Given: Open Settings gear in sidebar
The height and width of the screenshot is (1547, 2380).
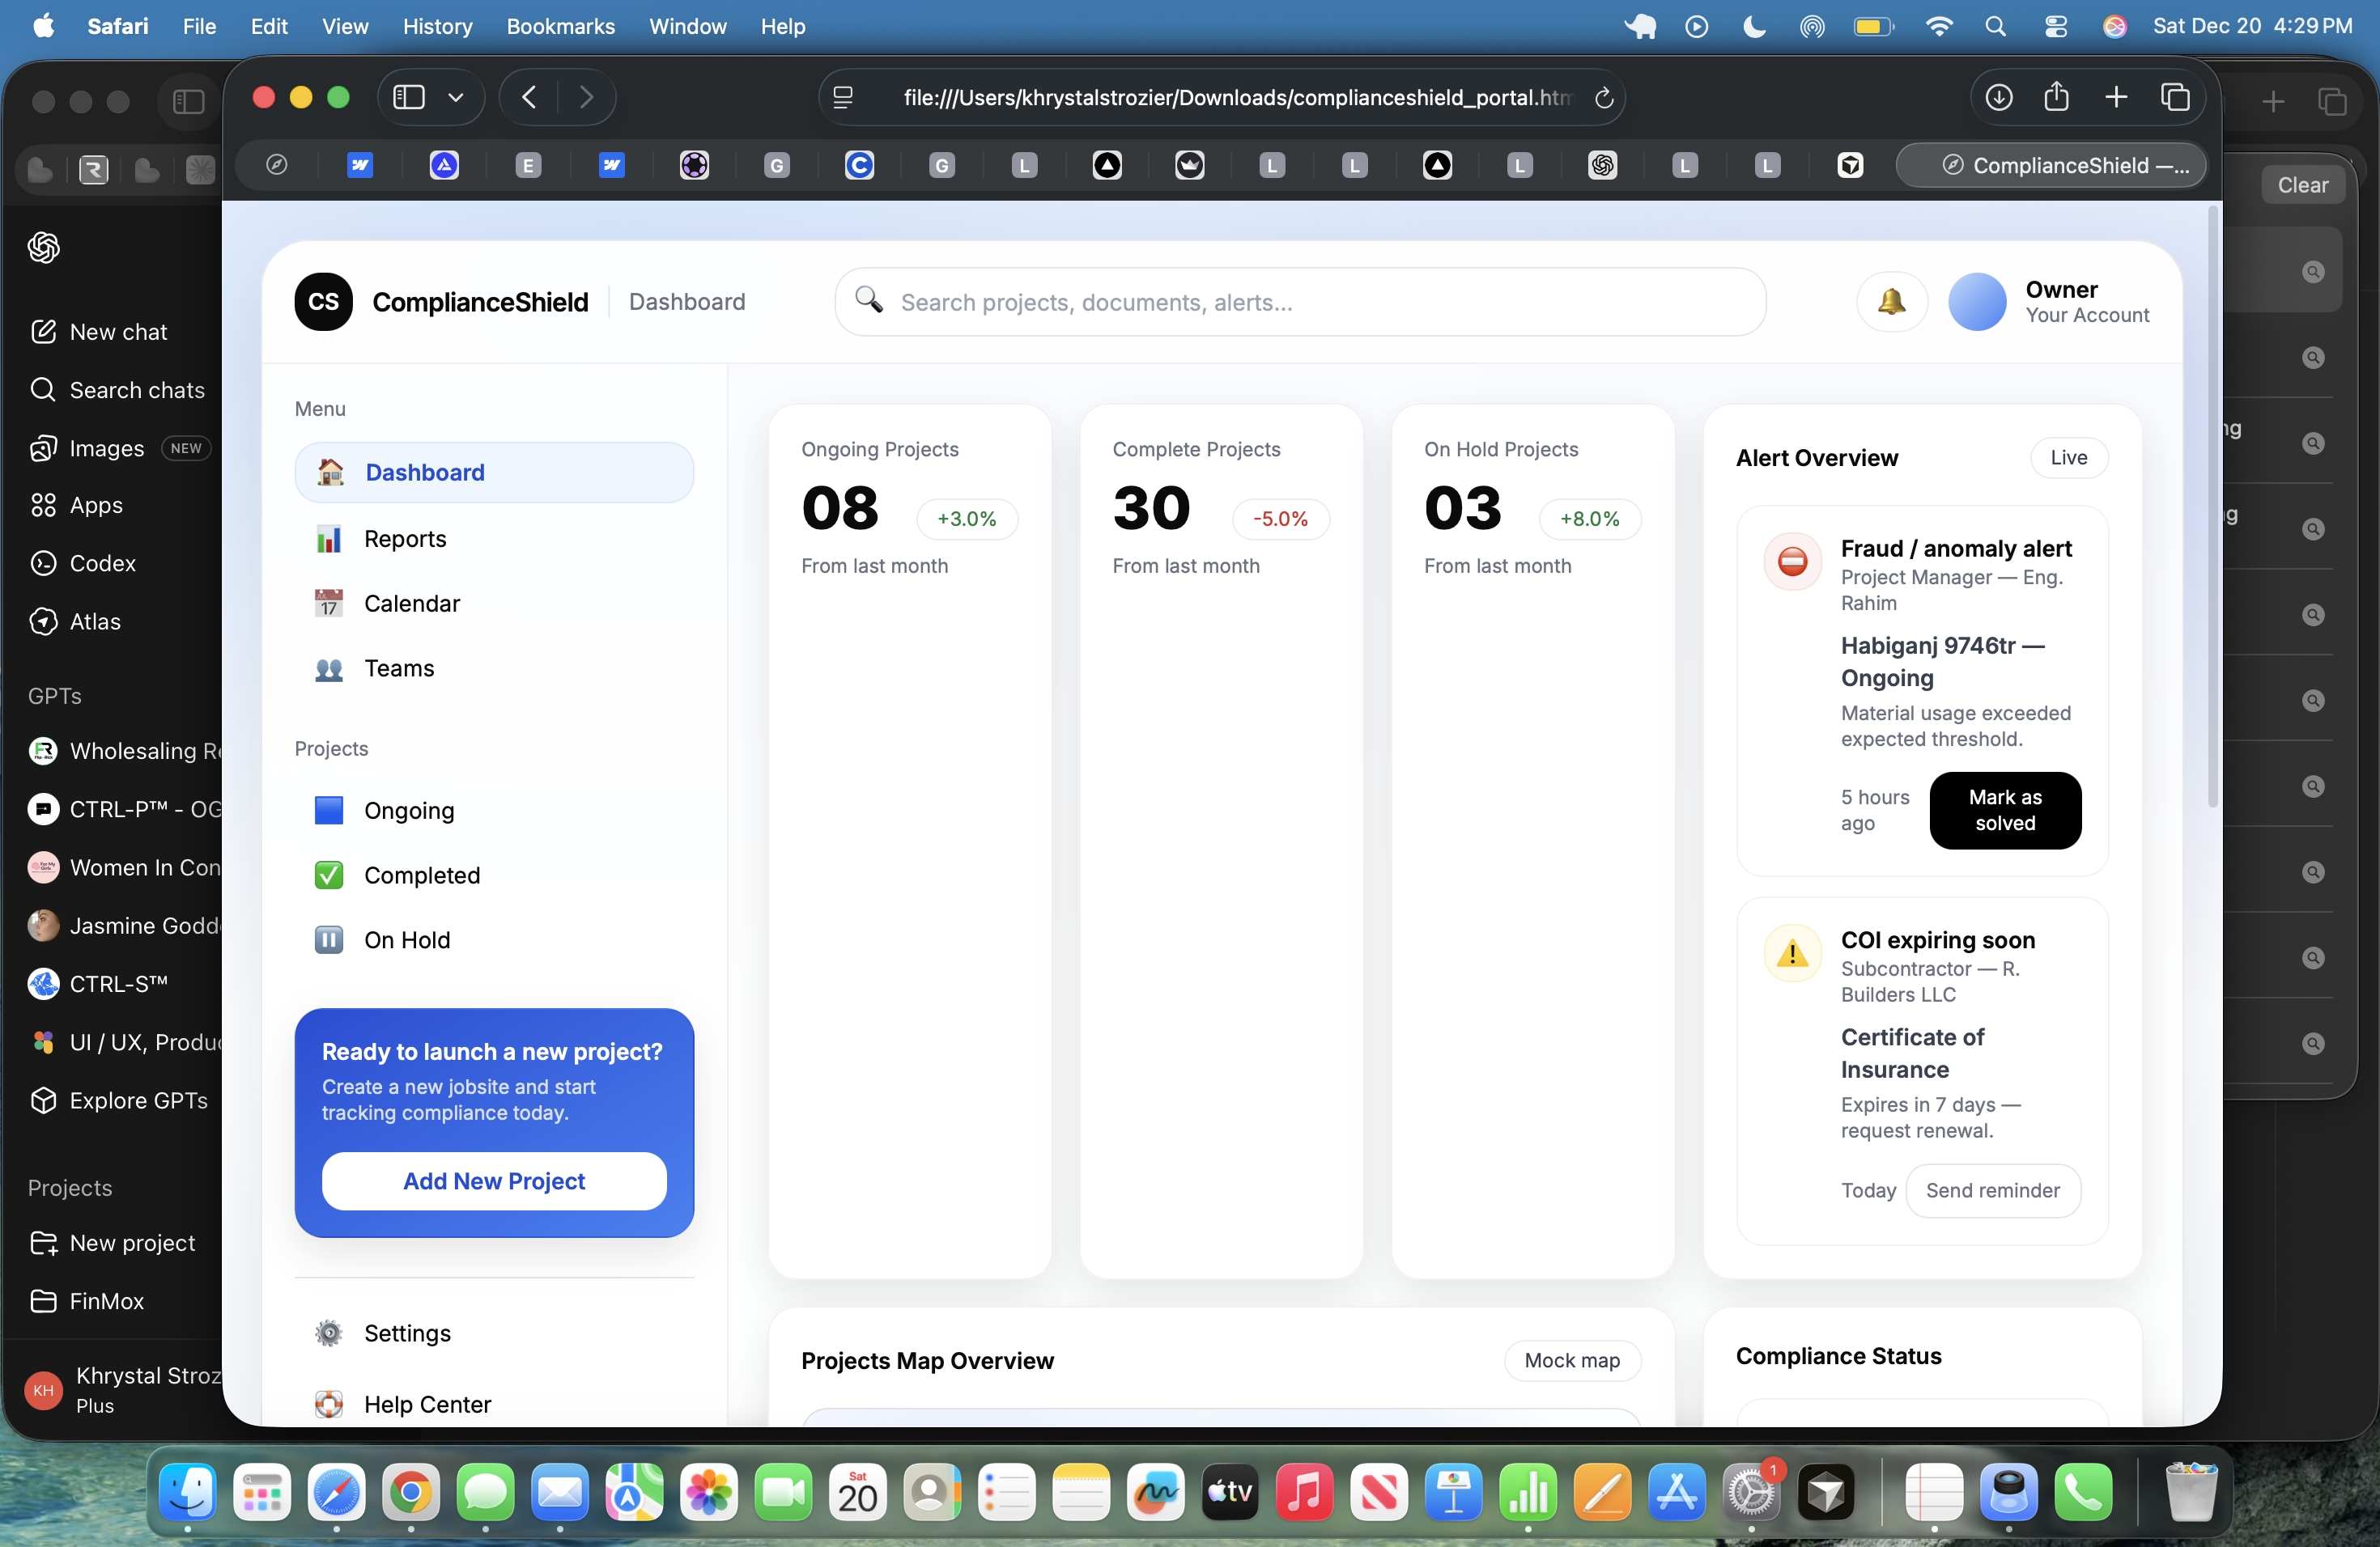Looking at the screenshot, I should point(406,1333).
